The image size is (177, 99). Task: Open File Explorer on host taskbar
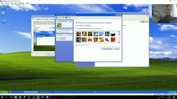16,97
